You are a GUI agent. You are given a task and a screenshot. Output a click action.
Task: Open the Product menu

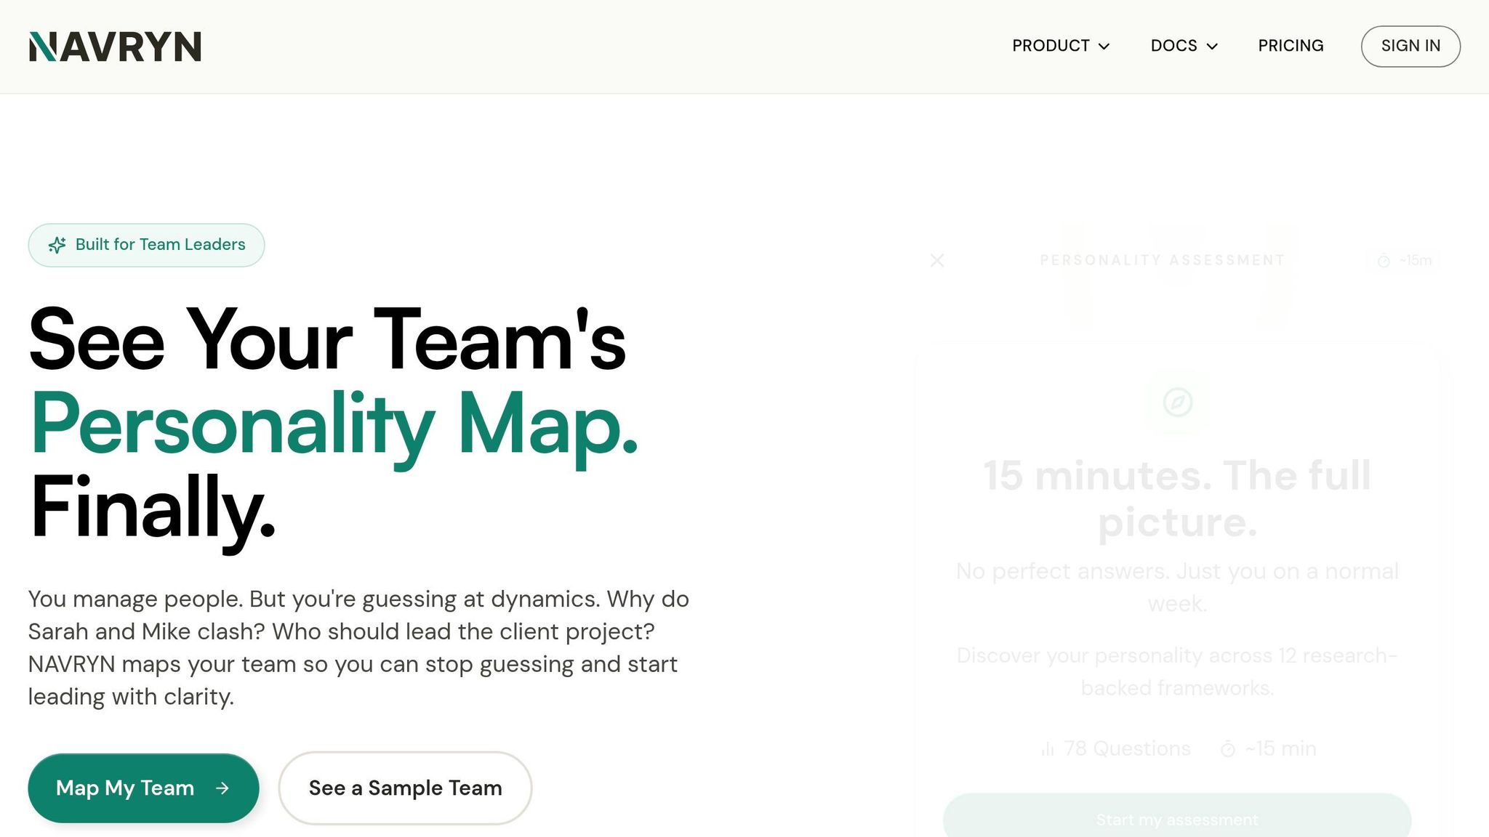1061,46
